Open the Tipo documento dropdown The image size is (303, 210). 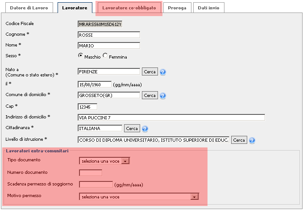104,161
